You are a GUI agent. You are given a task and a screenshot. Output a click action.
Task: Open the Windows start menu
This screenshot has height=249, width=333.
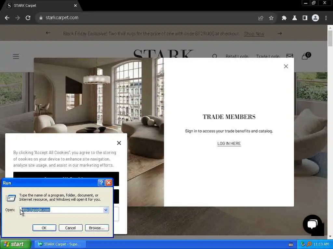(x=15, y=244)
